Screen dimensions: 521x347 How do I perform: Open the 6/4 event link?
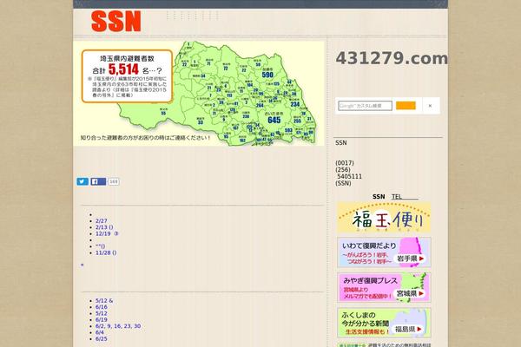[100, 332]
